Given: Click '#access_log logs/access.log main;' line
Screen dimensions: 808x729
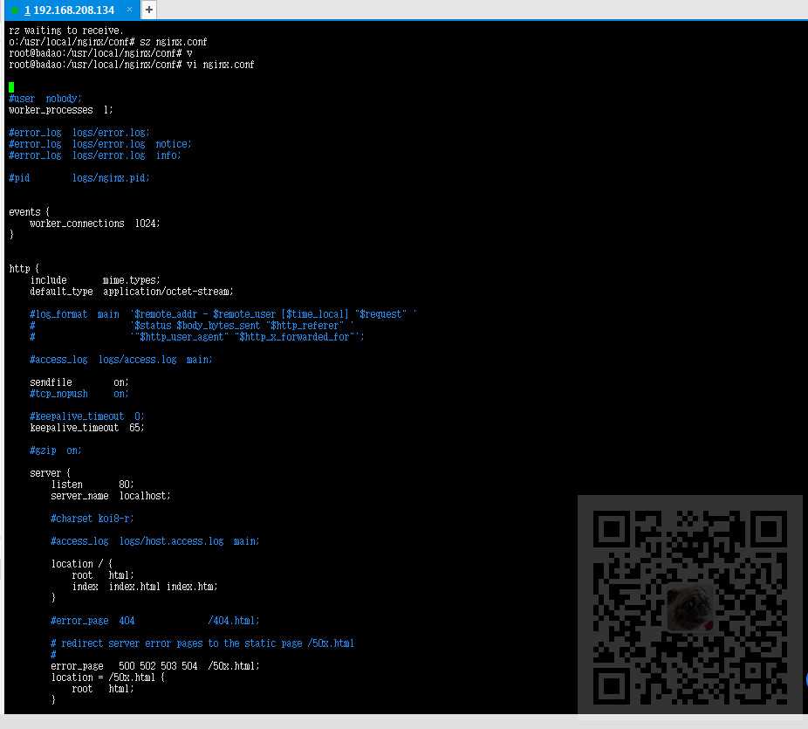Looking at the screenshot, I should [x=120, y=360].
